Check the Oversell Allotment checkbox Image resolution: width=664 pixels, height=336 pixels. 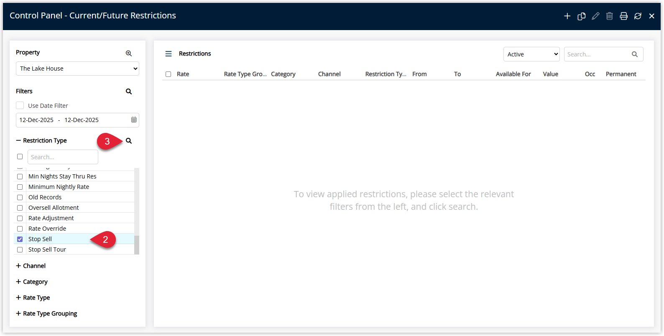[20, 208]
